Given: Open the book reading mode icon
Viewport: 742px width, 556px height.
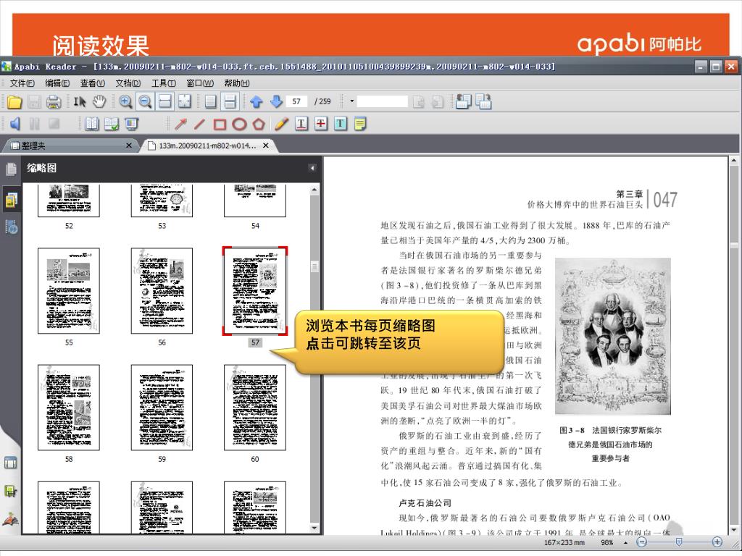Looking at the screenshot, I should click(91, 124).
